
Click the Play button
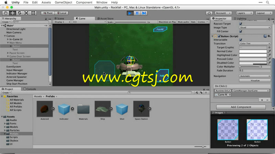coord(130,13)
